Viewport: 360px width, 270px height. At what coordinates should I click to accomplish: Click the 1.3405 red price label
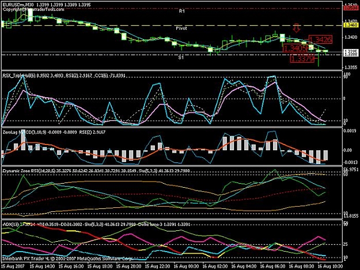[x=295, y=48]
